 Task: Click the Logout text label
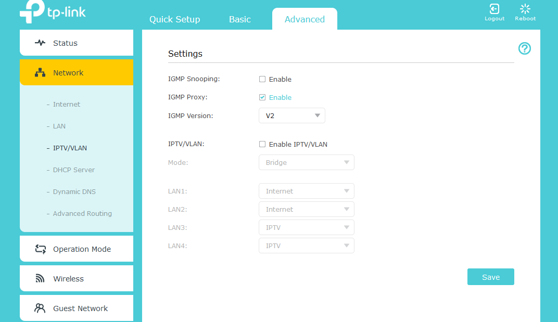coord(494,19)
